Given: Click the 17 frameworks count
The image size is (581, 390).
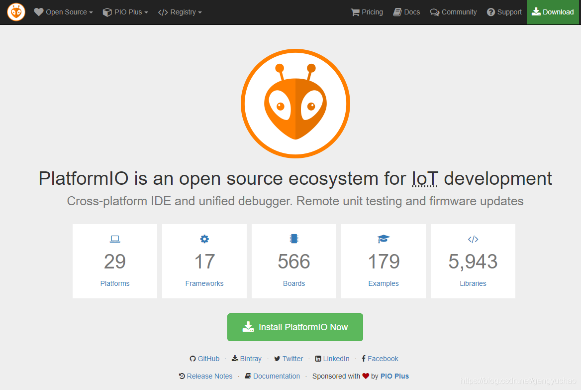Looking at the screenshot, I should pos(204,261).
